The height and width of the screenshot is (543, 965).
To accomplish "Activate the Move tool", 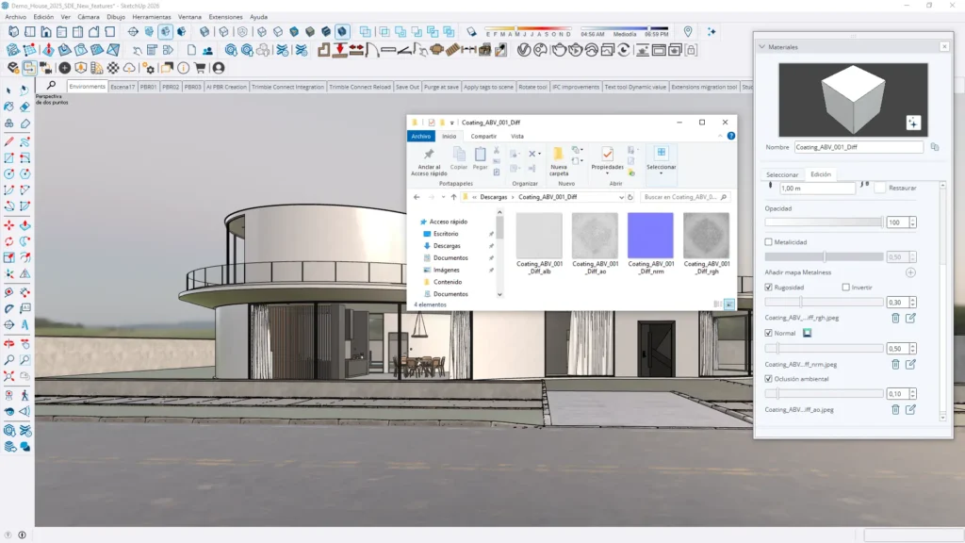I will (8, 226).
